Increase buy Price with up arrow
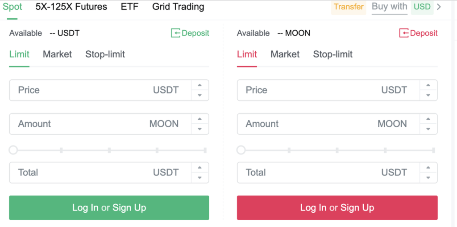 [199, 85]
